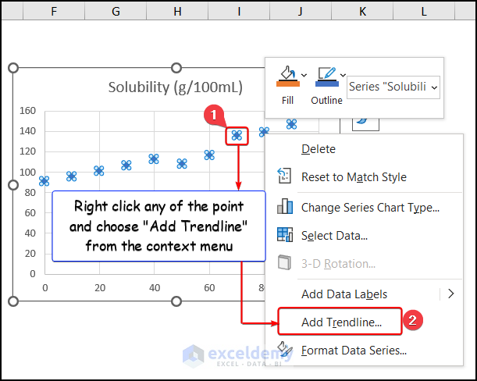Click the orange Fill color bar

tap(287, 82)
